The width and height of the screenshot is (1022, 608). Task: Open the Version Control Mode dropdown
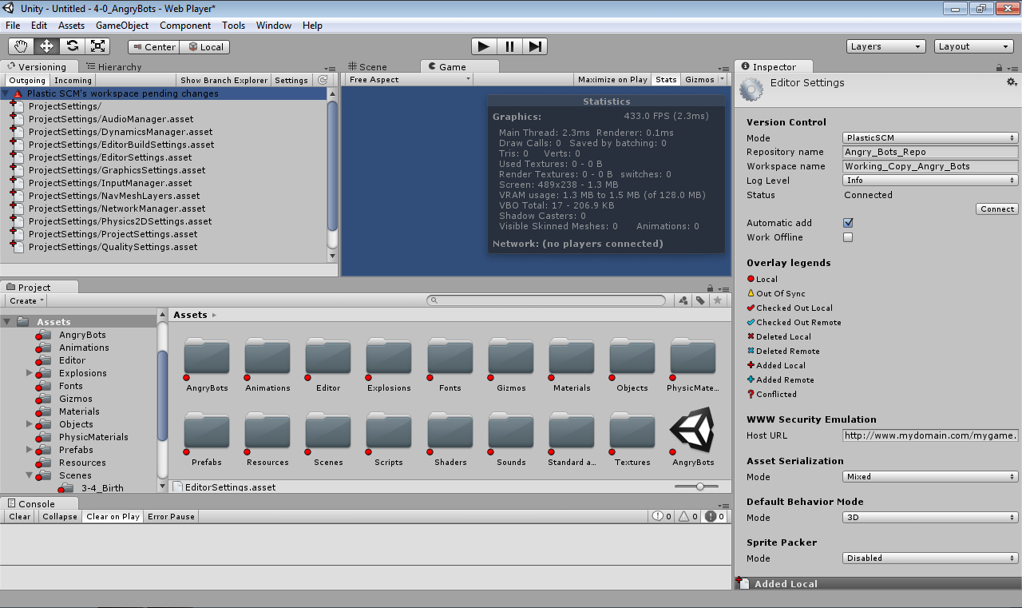coord(930,138)
